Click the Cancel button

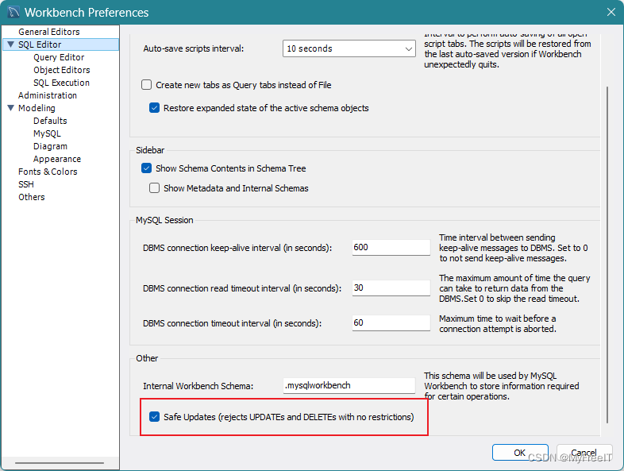584,453
